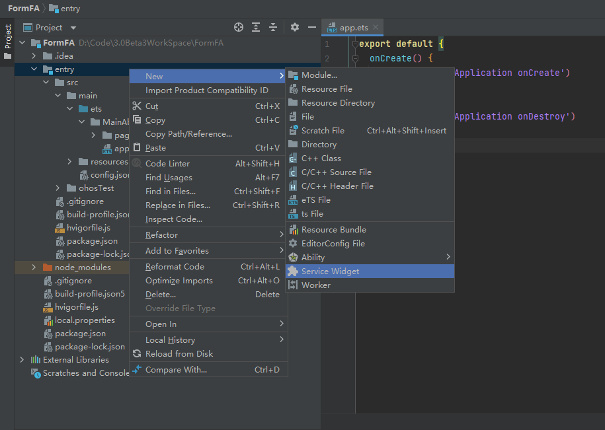Select Copy Path/Reference... menu entry
The width and height of the screenshot is (605, 430).
coord(208,133)
